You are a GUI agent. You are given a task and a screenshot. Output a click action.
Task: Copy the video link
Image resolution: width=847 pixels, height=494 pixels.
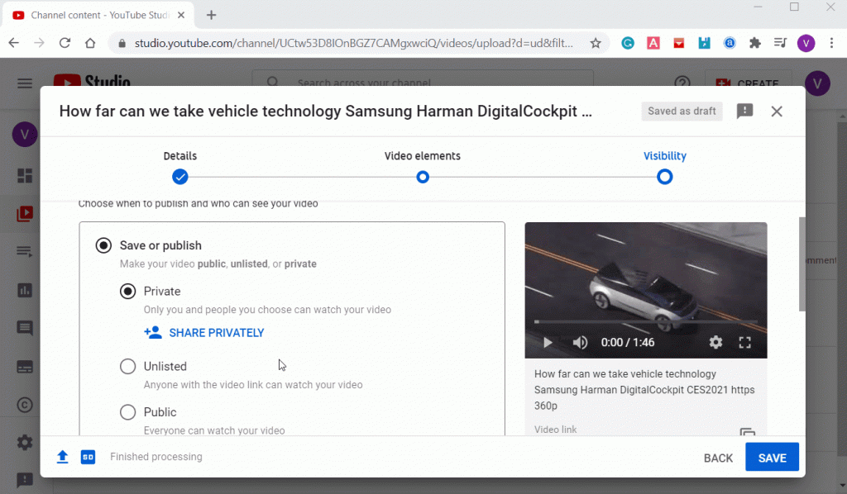coord(748,431)
